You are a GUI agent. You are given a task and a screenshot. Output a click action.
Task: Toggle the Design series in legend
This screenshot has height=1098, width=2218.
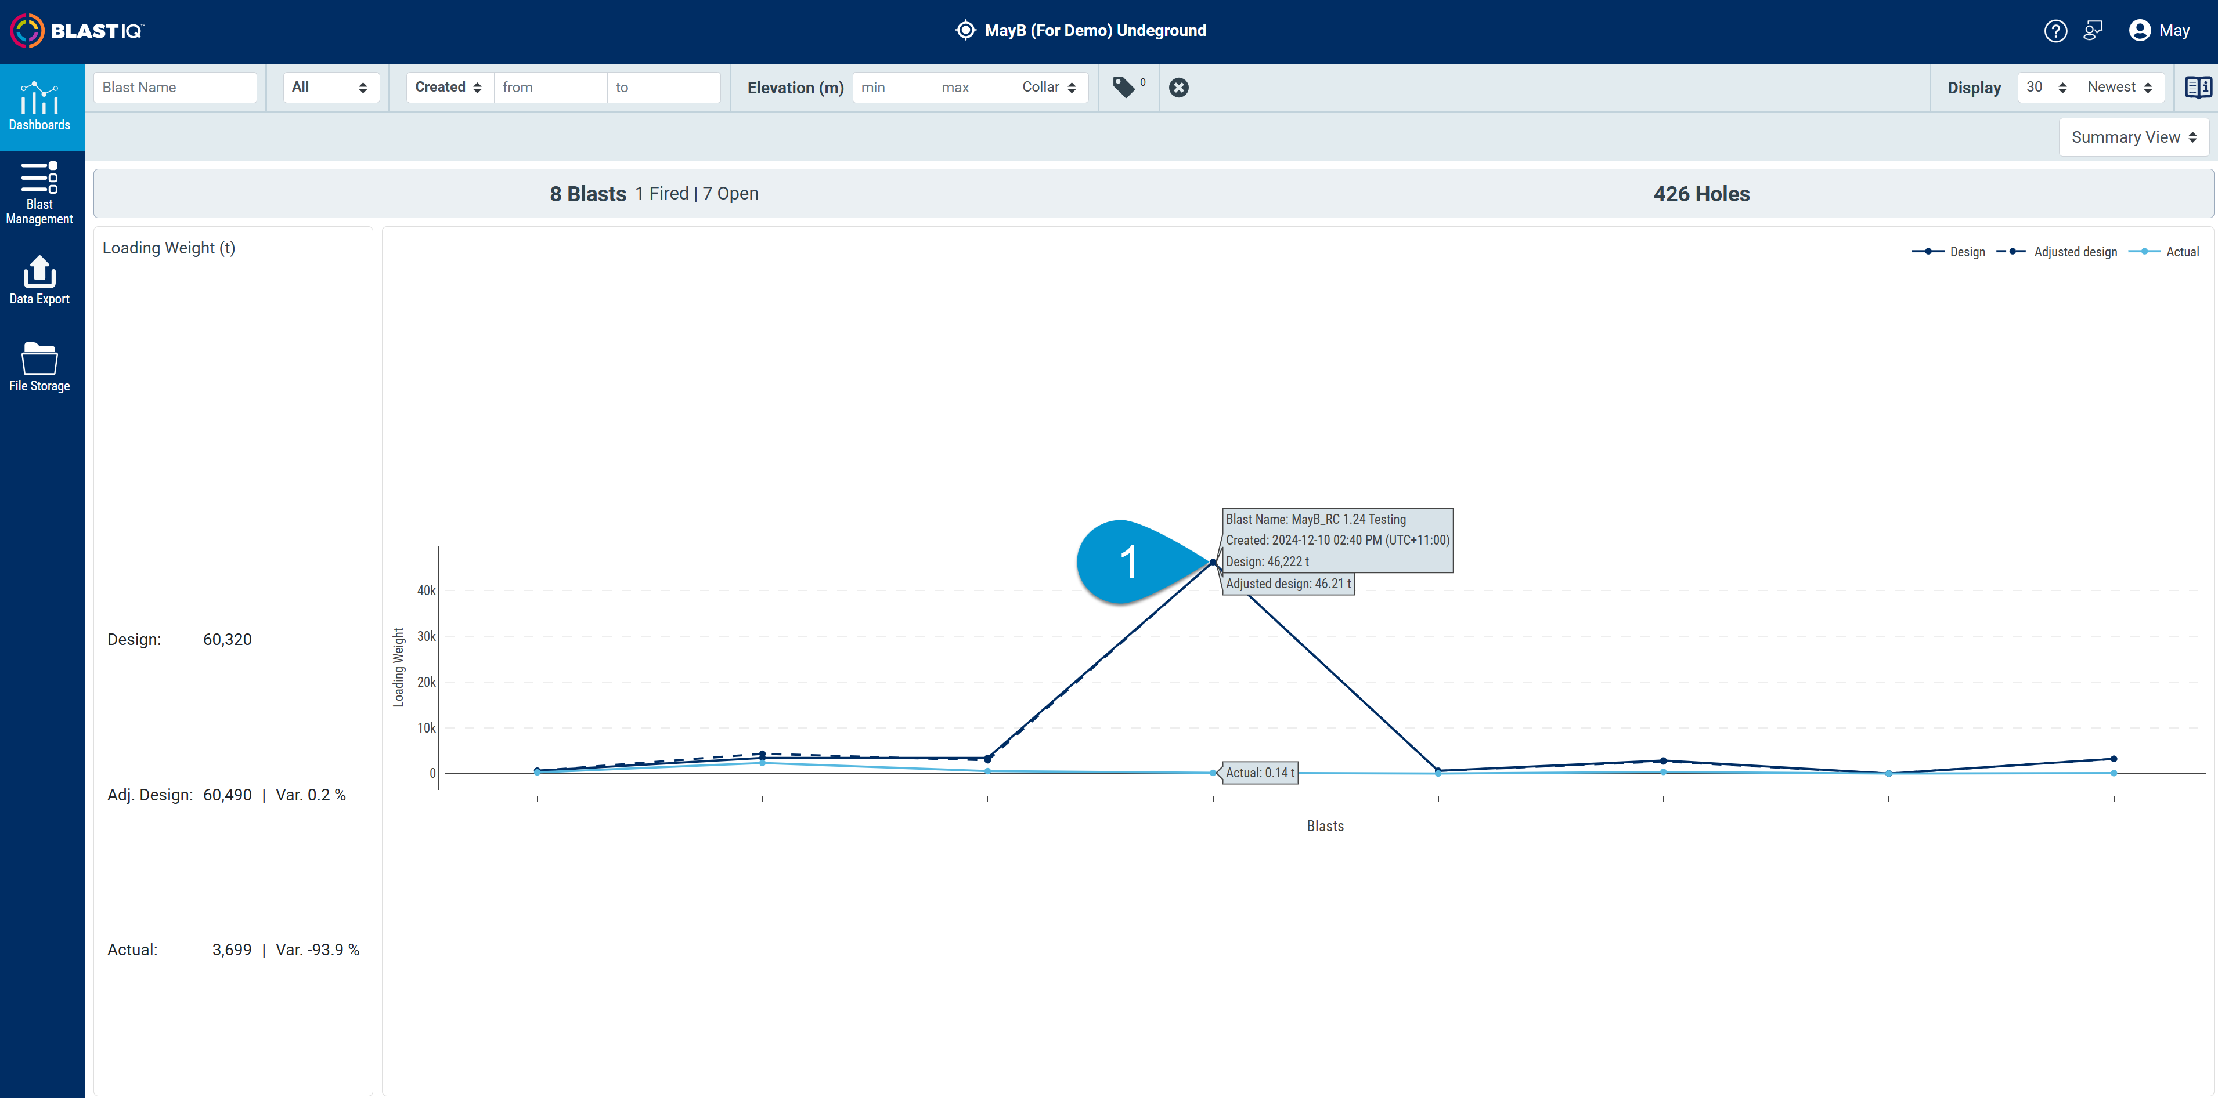pyautogui.click(x=1949, y=252)
